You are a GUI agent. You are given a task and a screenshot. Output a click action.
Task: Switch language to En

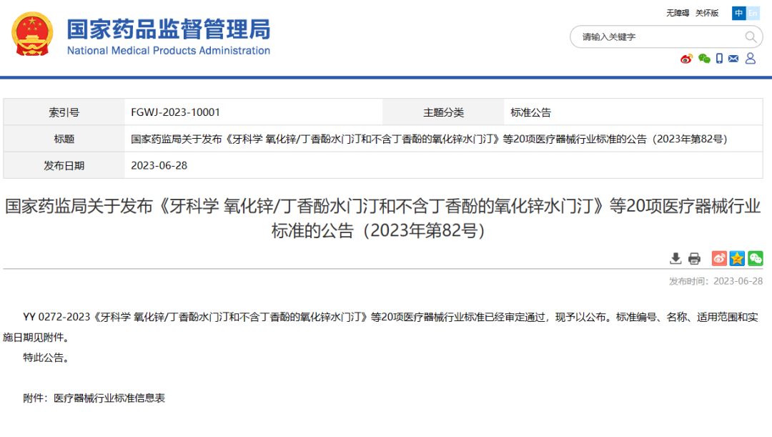click(x=753, y=13)
